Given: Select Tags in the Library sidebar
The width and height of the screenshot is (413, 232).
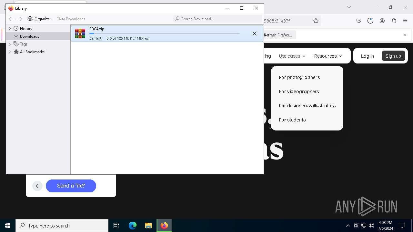Looking at the screenshot, I should [24, 44].
